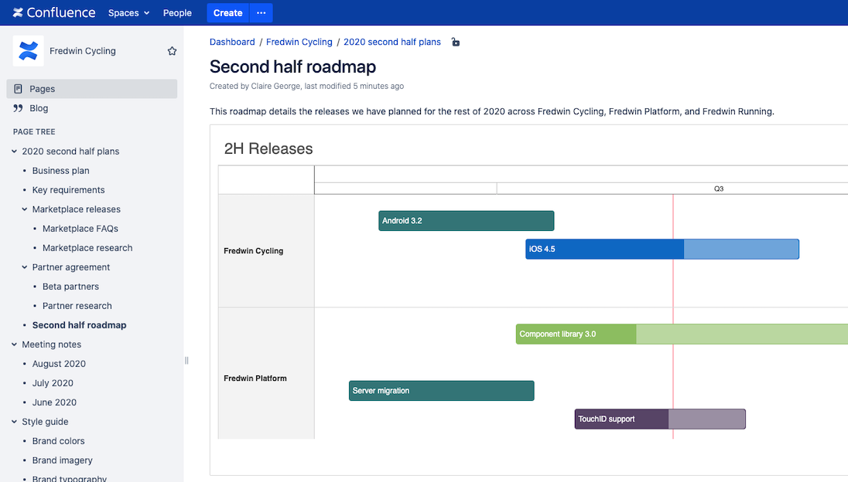Open the Fredwin Cycling space logo
This screenshot has width=848, height=482.
28,51
